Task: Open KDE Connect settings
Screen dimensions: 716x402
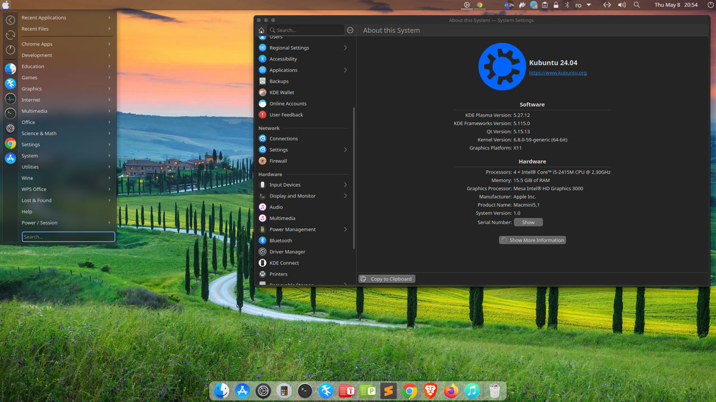Action: click(x=305, y=262)
